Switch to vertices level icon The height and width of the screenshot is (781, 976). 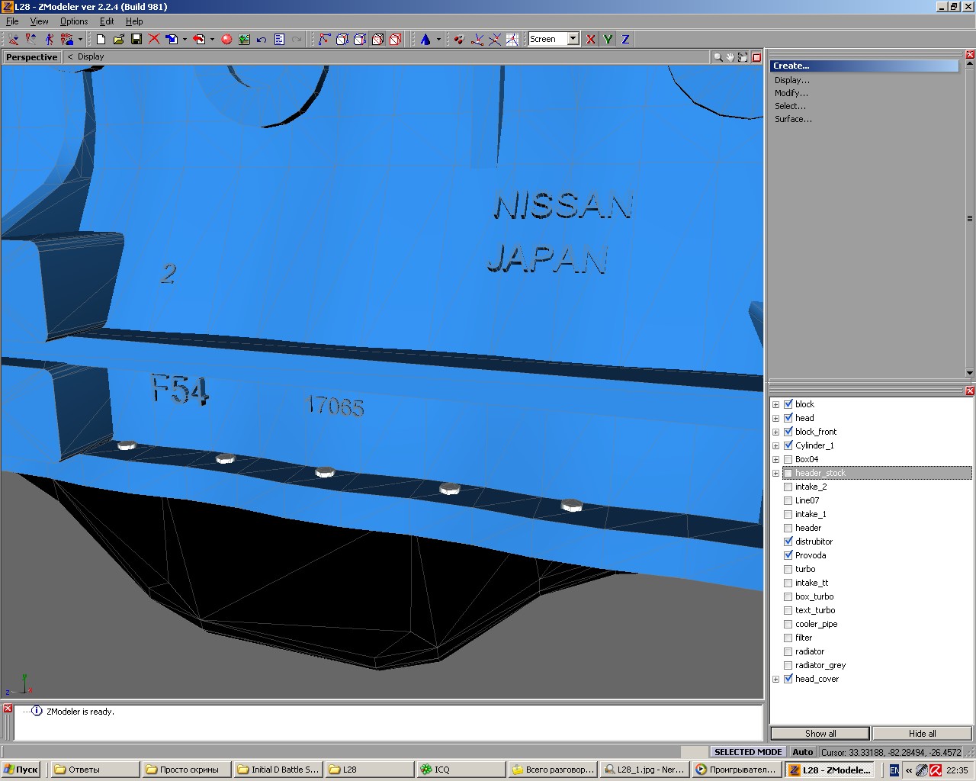point(325,39)
